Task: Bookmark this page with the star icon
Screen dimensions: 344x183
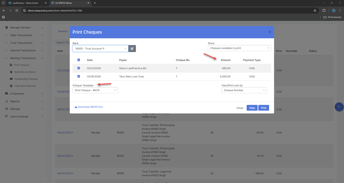Action: click(315, 10)
